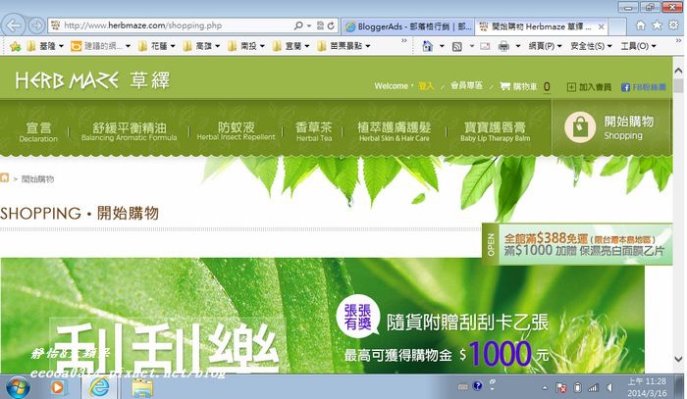Click the power battery tray icon
The width and height of the screenshot is (687, 399).
(577, 387)
